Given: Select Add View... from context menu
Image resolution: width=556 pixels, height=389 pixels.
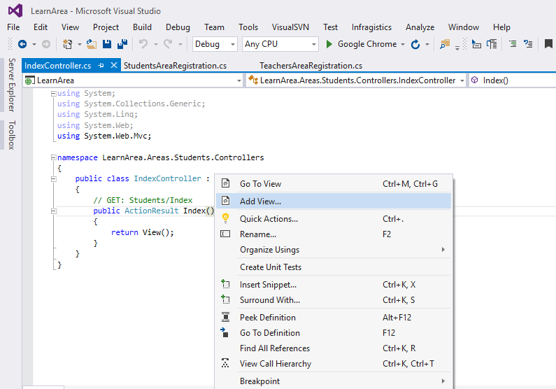Looking at the screenshot, I should tap(260, 201).
